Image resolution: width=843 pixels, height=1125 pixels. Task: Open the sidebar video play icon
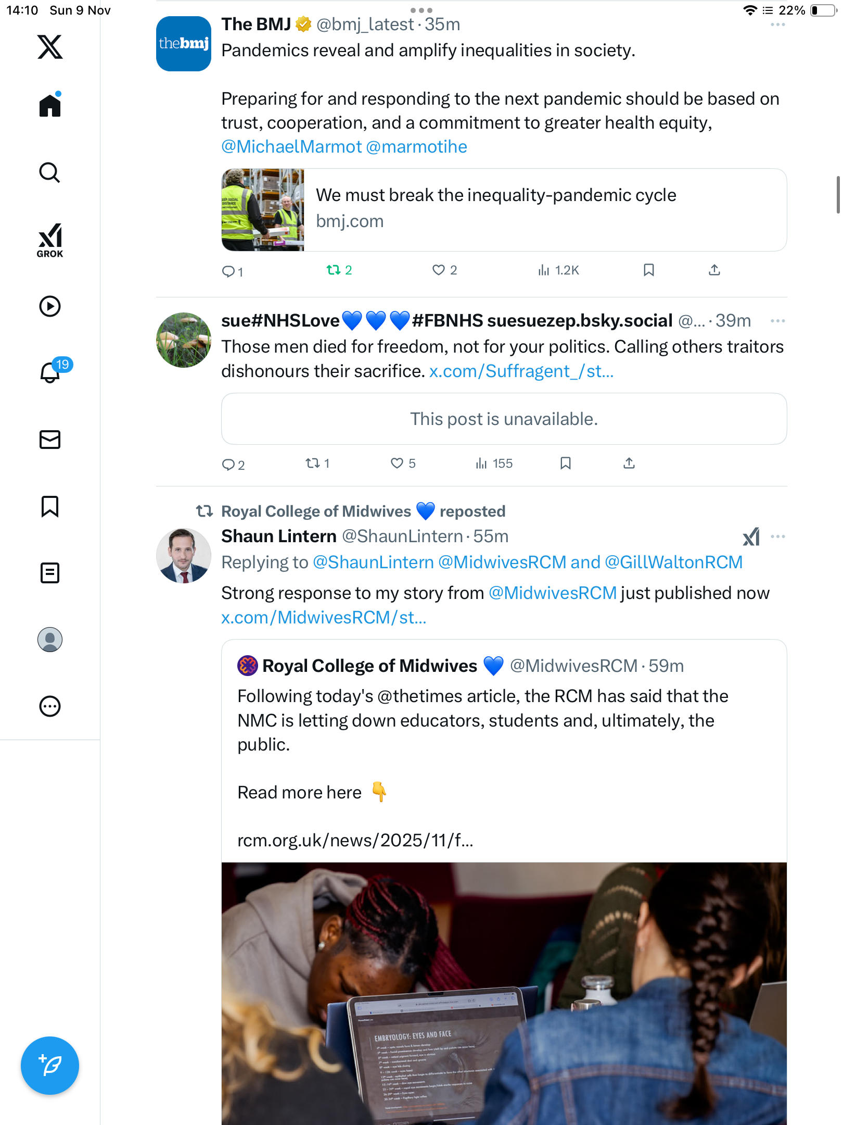tap(50, 306)
